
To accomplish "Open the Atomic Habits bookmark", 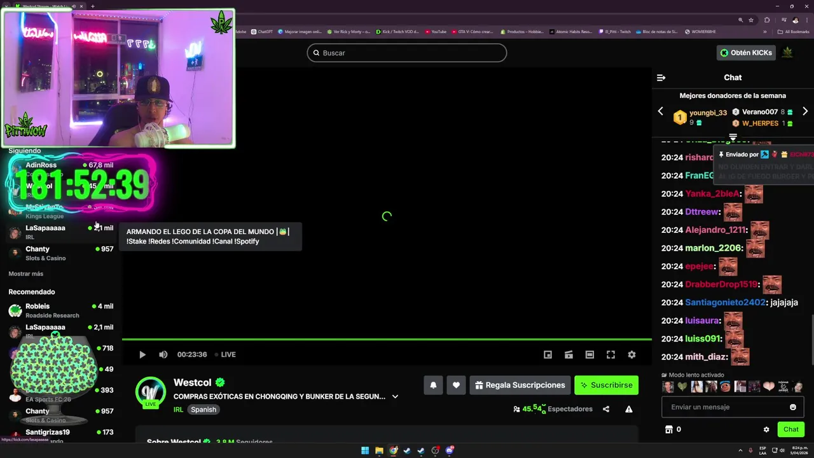I will click(570, 31).
